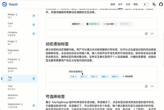Open the 组件 navigation tab
The image size is (164, 110).
pos(120,4)
